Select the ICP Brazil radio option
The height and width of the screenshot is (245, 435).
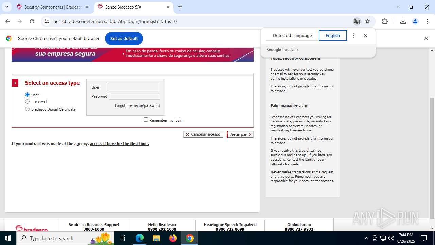tap(28, 102)
